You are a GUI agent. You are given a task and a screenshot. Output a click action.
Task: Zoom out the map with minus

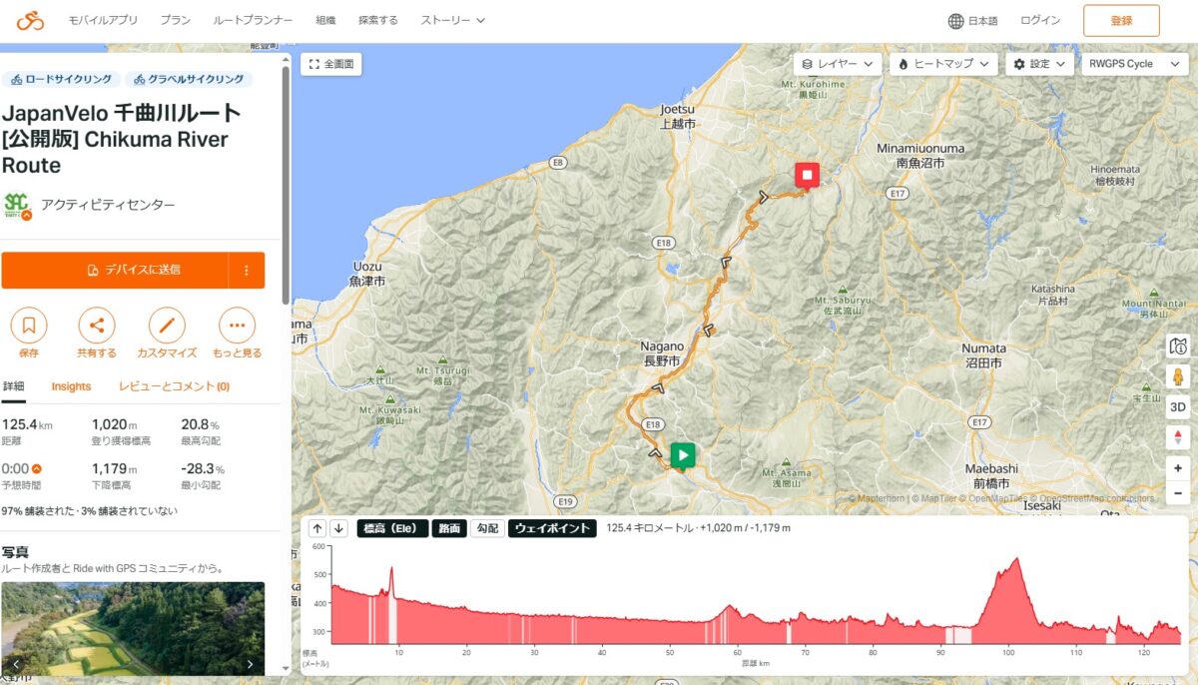(x=1178, y=492)
